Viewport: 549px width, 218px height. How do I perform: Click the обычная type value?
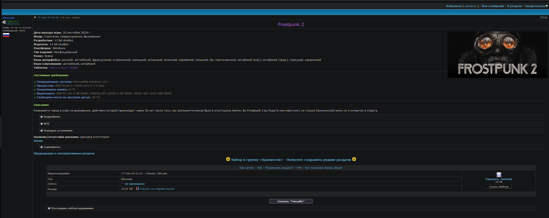127,179
